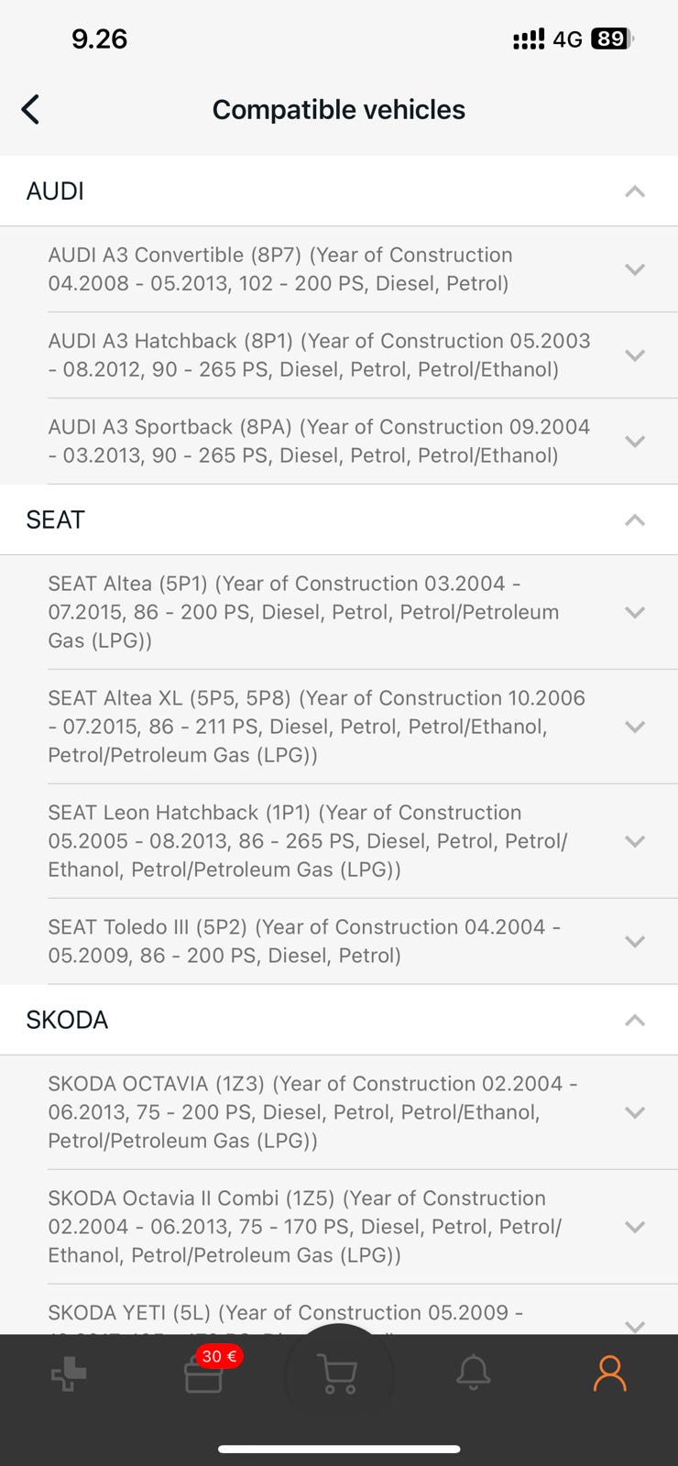
Task: Collapse the AUDI section
Action: click(634, 191)
